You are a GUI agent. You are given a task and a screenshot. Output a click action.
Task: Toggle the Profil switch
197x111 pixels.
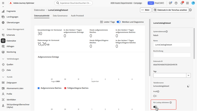click(x=155, y=96)
